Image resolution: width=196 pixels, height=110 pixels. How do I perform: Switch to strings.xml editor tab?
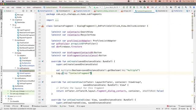point(127,11)
